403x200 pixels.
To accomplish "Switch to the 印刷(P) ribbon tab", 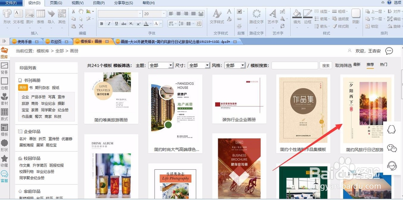I will pos(99,3).
